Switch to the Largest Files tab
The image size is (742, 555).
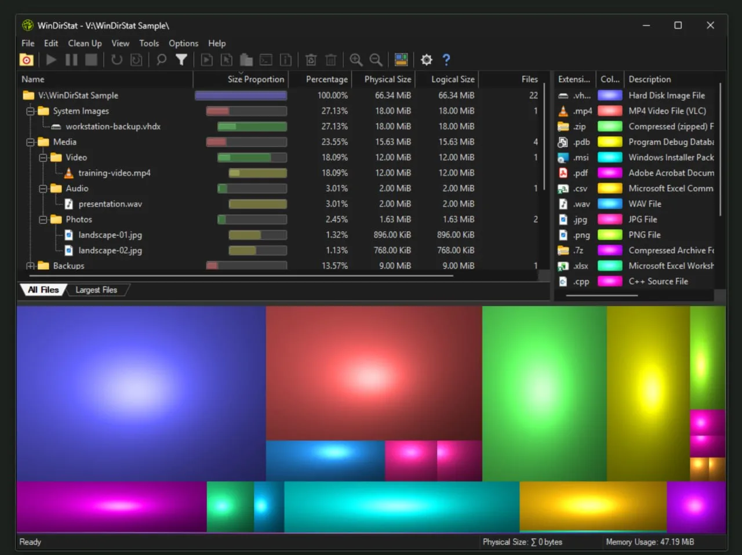point(96,290)
